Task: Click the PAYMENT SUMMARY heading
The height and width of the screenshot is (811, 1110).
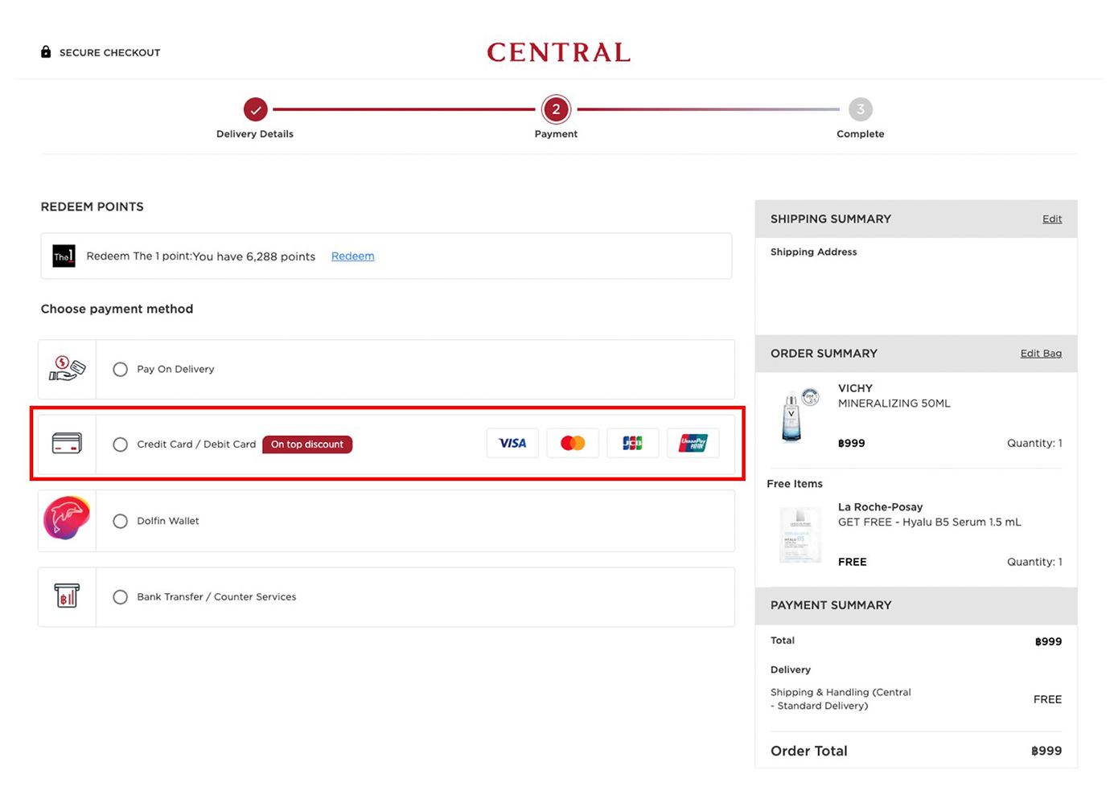Action: tap(831, 605)
